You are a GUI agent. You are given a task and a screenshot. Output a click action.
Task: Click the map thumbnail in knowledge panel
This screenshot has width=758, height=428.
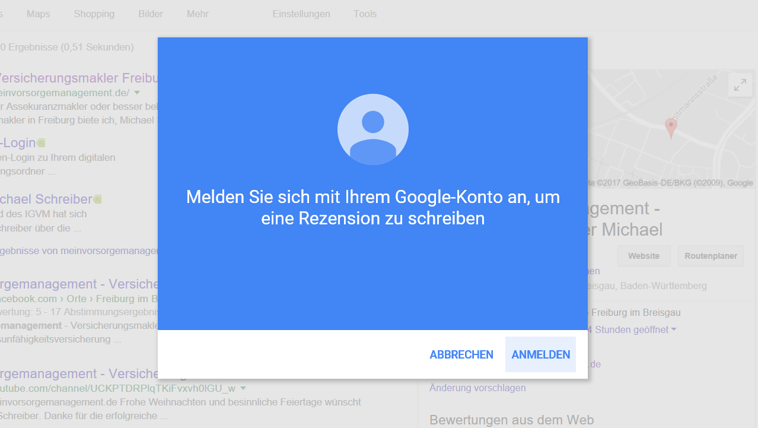point(673,129)
